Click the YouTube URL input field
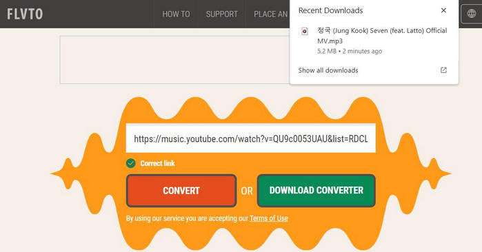Image resolution: width=482 pixels, height=252 pixels. coord(251,138)
